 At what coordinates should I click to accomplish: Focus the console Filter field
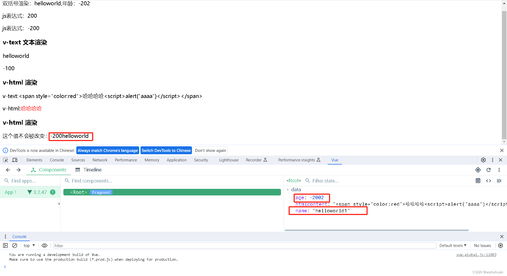point(245,246)
